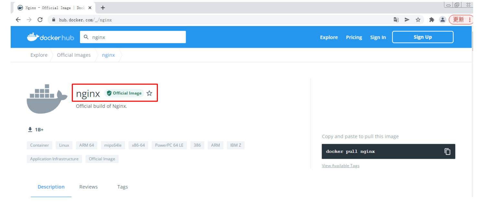Click the ARM 64 tag chip

(87, 145)
